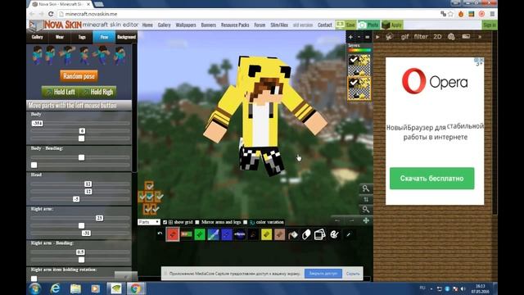The width and height of the screenshot is (524, 295).
Task: Toggle visibility of the highlighted second layer
Action: click(x=353, y=82)
